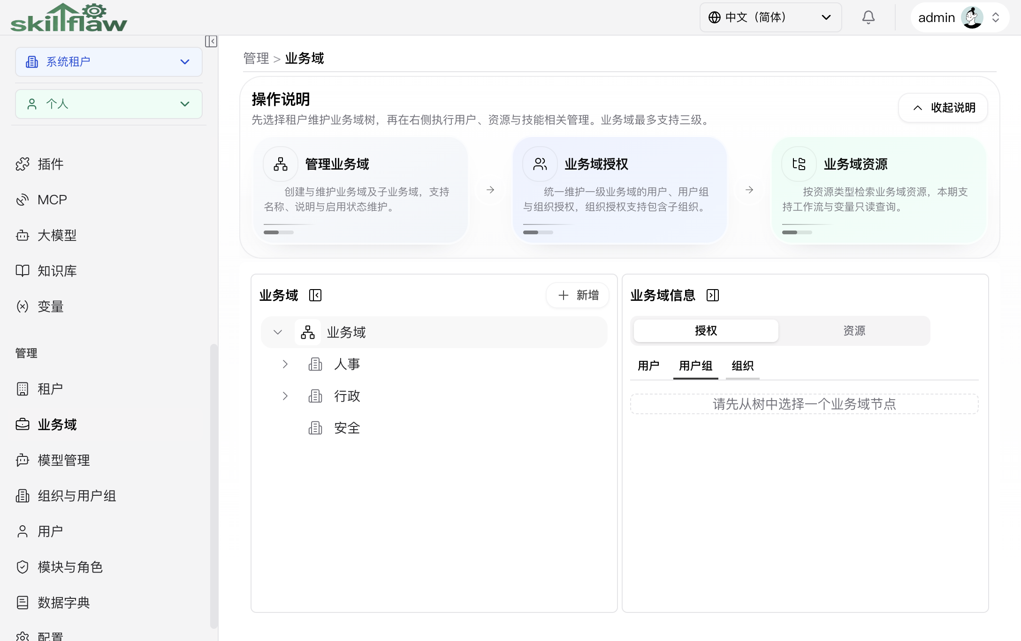Click the 管理业务域 instruction card title
Screen dimensions: 1021x641
tap(337, 164)
